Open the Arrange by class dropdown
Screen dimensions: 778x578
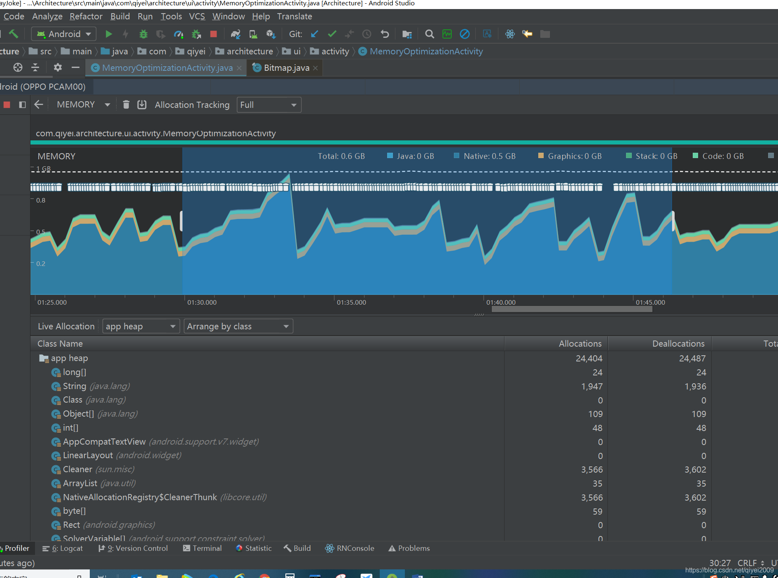coord(238,326)
